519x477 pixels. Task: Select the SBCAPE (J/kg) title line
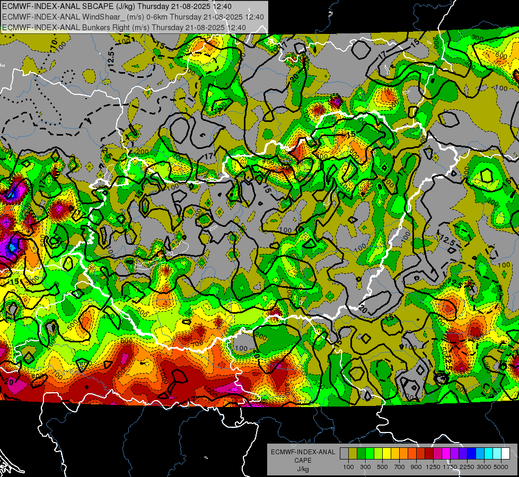pyautogui.click(x=117, y=6)
